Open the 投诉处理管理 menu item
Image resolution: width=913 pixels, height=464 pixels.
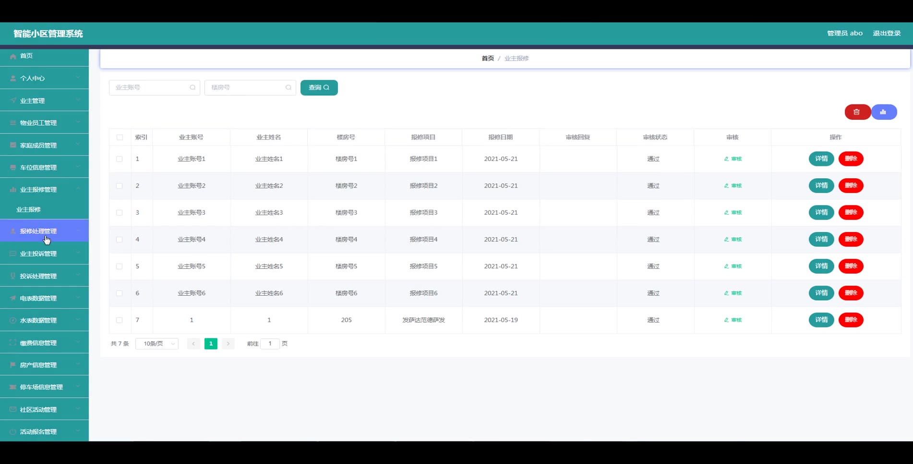click(x=44, y=276)
